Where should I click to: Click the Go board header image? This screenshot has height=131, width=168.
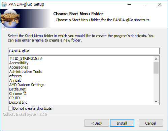click(x=25, y=18)
